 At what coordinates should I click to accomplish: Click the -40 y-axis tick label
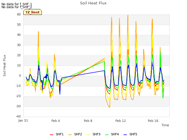[x=18, y=117]
